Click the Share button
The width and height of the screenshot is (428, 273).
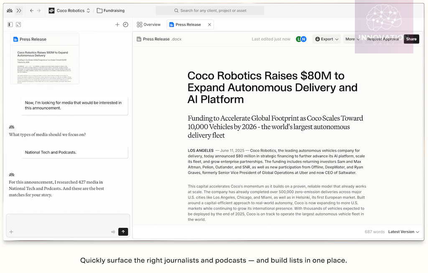click(x=411, y=39)
